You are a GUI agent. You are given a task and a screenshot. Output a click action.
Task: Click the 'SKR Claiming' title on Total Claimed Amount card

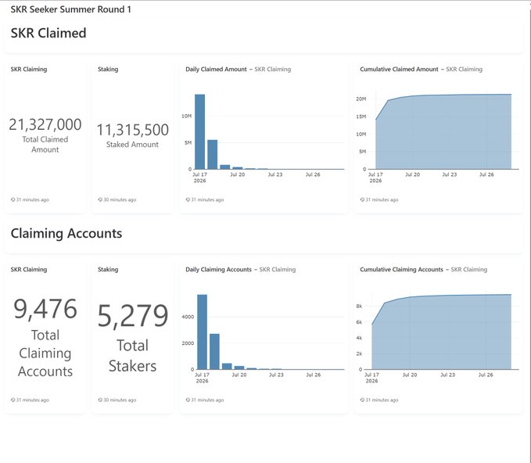29,70
